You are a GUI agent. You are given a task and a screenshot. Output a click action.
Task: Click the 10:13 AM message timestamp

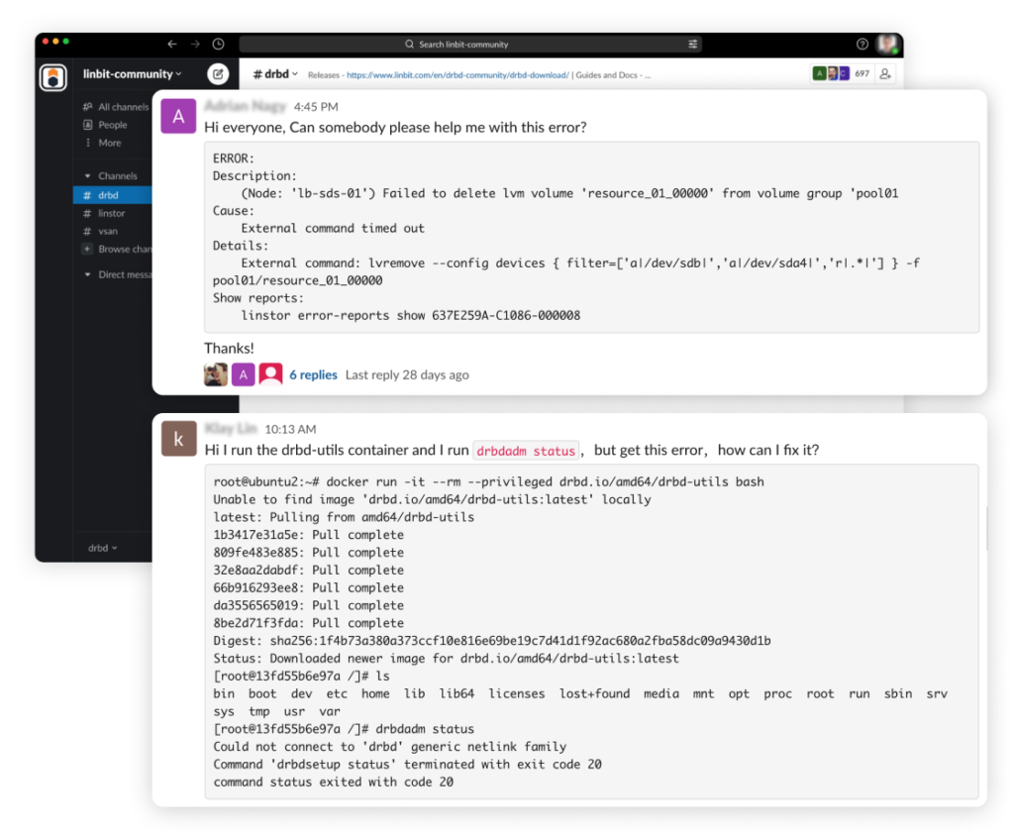pos(290,430)
